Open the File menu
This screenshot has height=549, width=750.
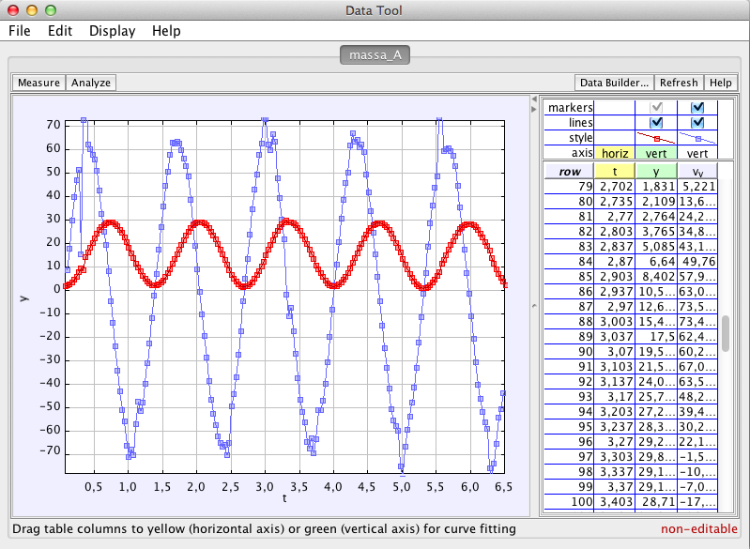[x=20, y=31]
